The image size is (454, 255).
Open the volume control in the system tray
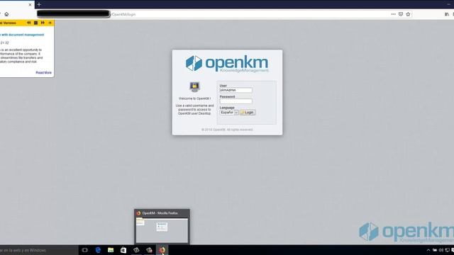[x=441, y=250]
